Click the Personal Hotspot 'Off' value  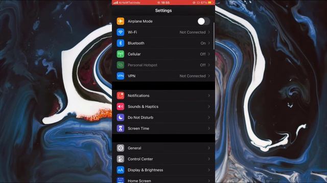[203, 65]
